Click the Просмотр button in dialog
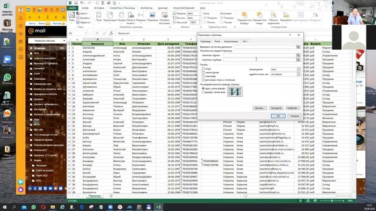Image resolution: width=376 pixels, height=211 pixels. click(276, 108)
